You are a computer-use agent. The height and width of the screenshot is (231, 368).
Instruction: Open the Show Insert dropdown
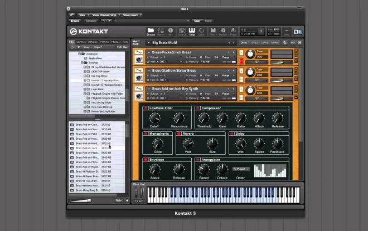[132, 15]
